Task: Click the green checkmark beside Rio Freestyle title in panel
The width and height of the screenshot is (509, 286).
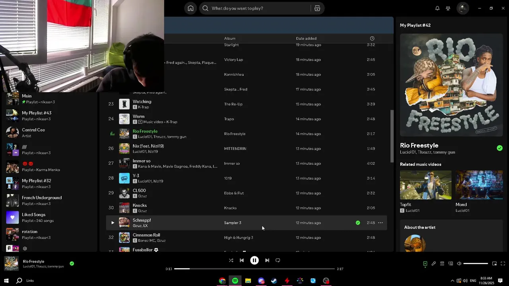Action: 499,148
